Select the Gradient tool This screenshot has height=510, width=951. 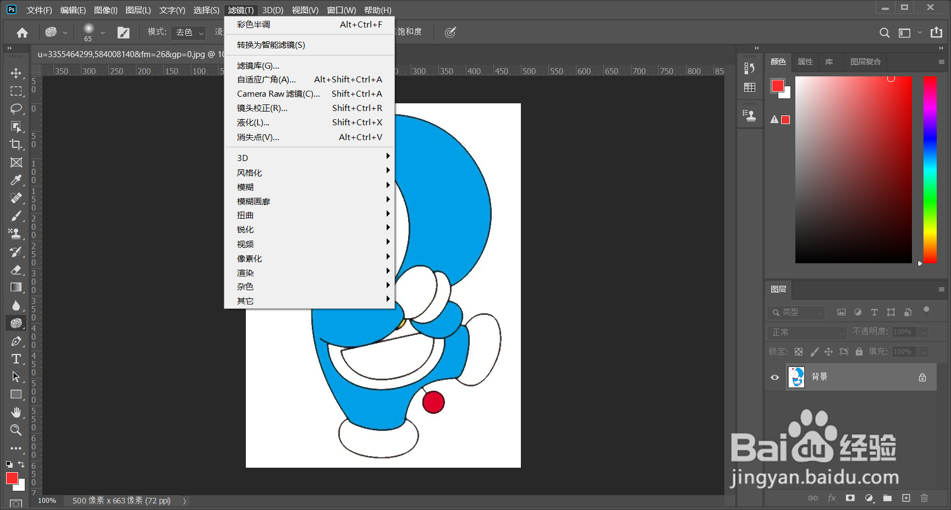click(16, 287)
